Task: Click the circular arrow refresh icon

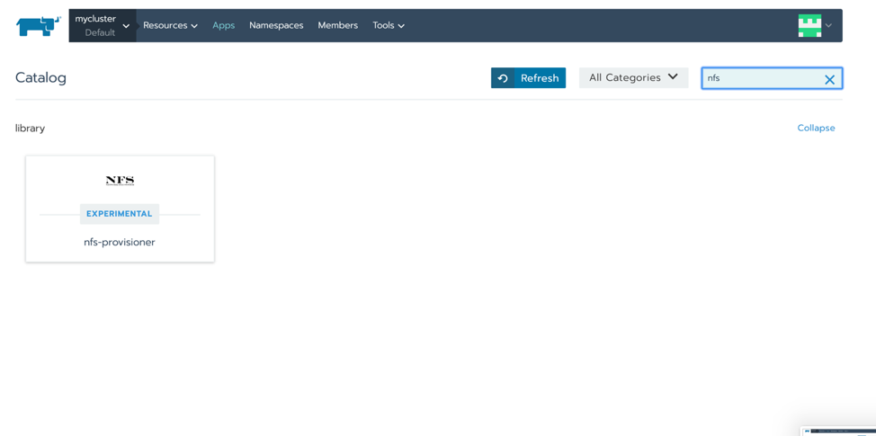Action: [x=503, y=78]
